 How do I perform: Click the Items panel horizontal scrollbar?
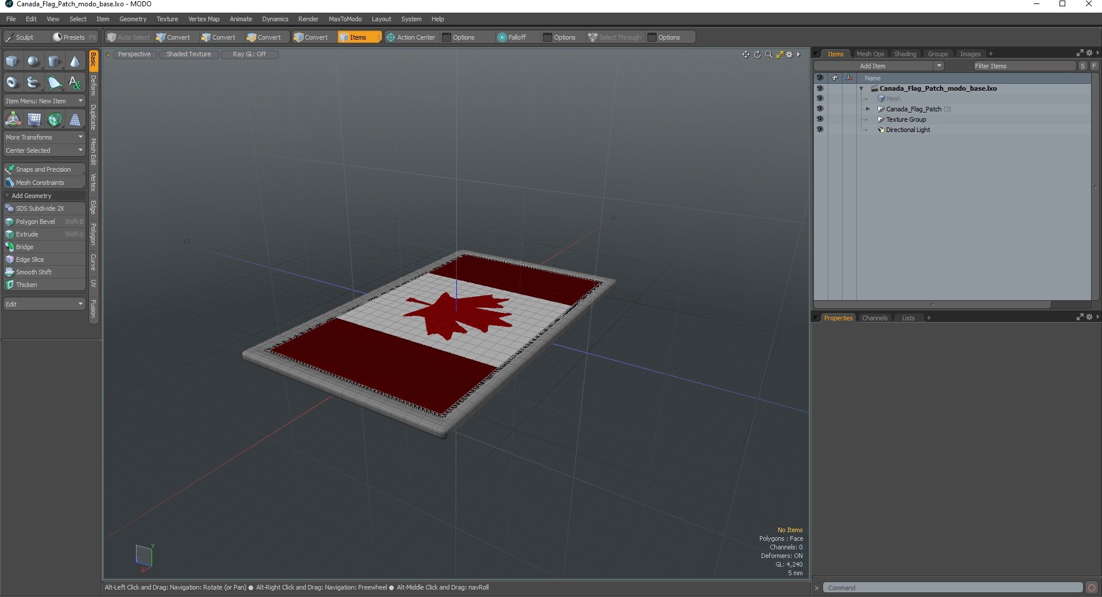[932, 304]
